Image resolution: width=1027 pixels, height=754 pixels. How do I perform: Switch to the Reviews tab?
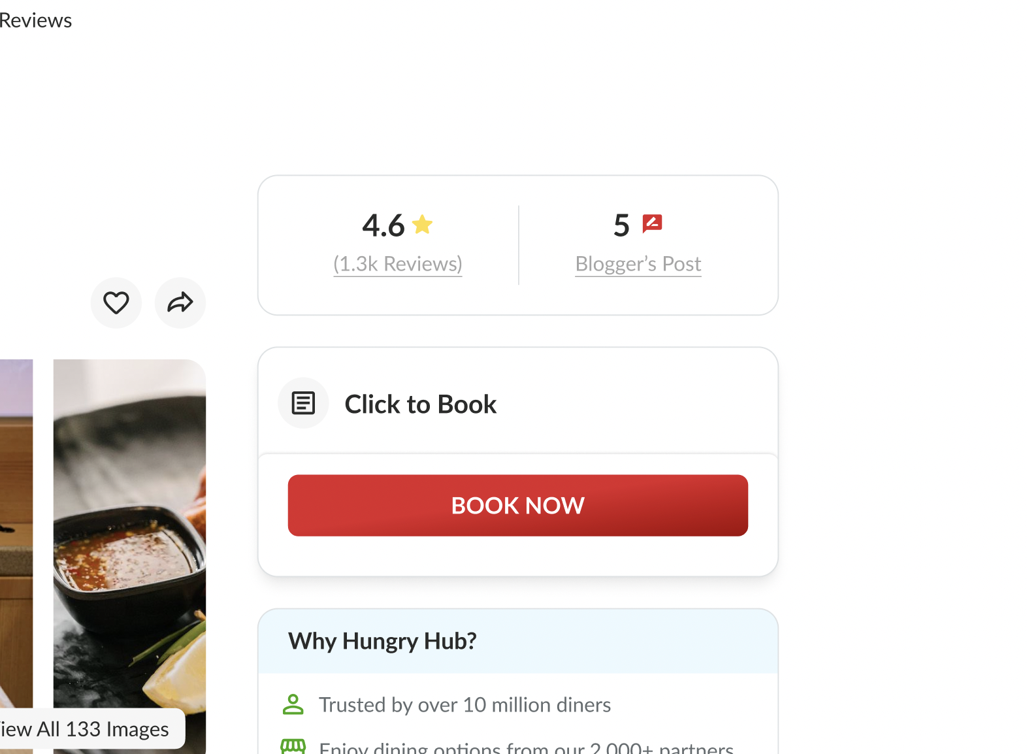point(35,20)
